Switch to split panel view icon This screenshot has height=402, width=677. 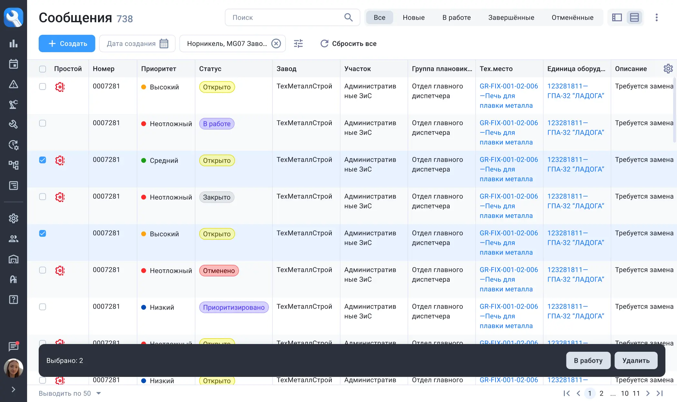[617, 17]
